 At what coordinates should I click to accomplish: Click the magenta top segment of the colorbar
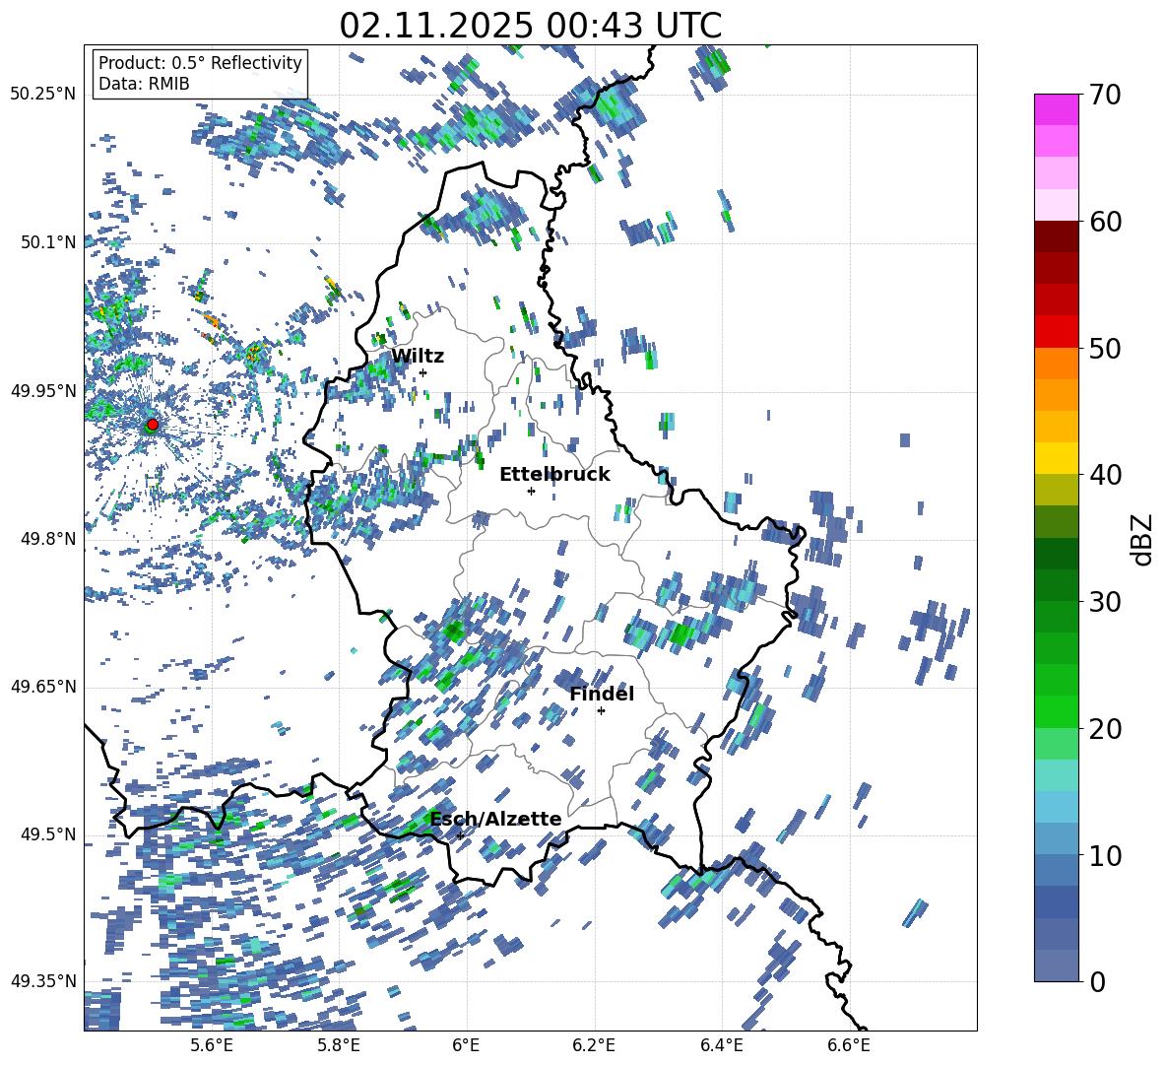point(1056,110)
